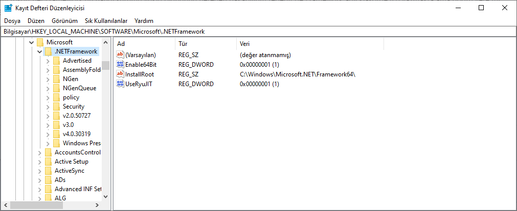Click the (Varsayılan) string value icon
Screen dimensions: 517x211
[x=121, y=55]
